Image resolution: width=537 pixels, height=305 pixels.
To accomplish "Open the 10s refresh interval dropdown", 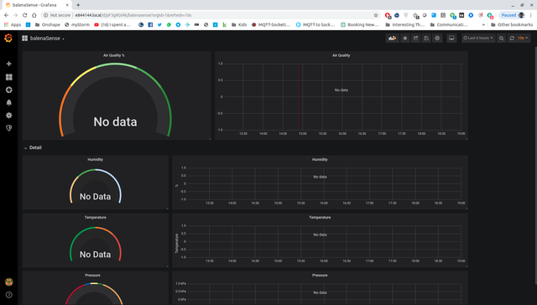I will coord(523,38).
